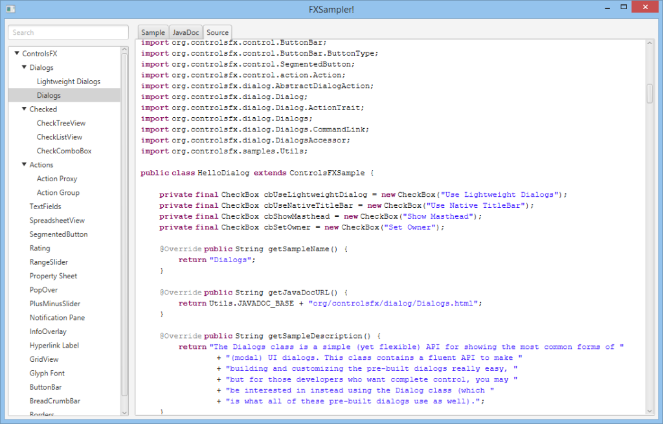Open the JavaDoc tab

click(186, 32)
